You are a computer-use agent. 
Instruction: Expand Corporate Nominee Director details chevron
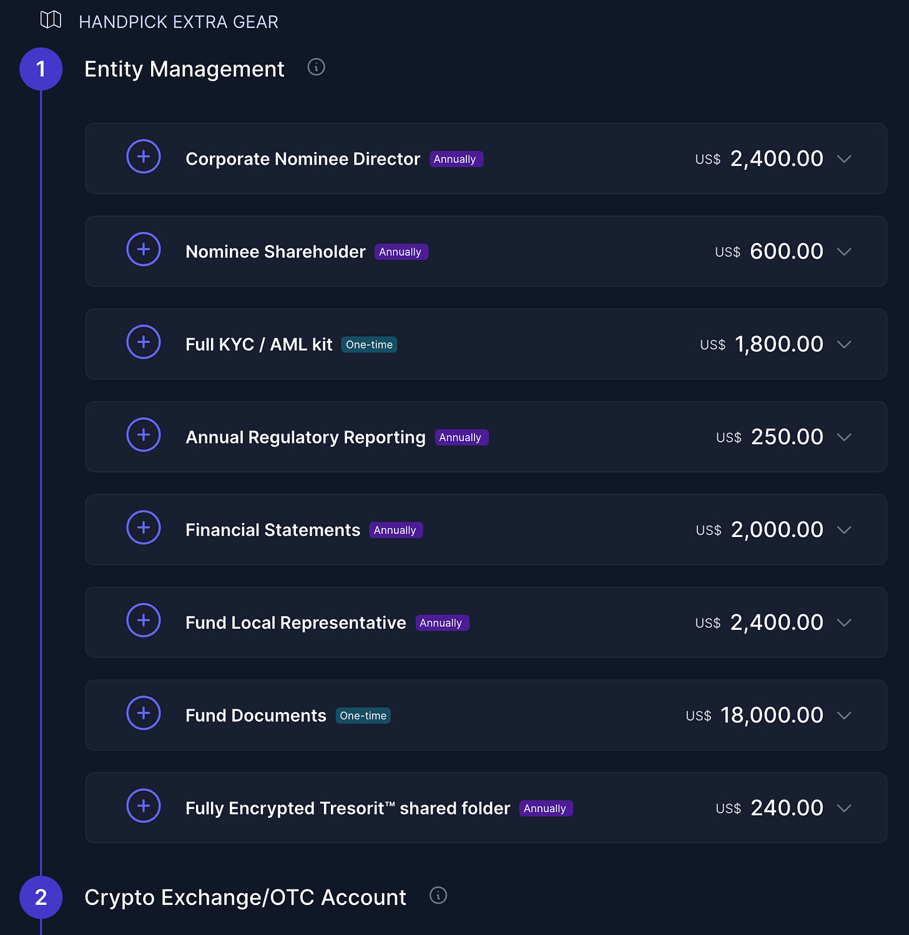tap(844, 159)
